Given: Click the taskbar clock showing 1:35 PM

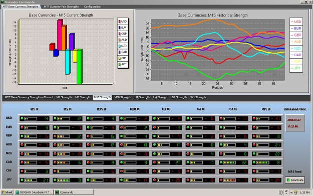Looking at the screenshot, I should tap(304, 192).
